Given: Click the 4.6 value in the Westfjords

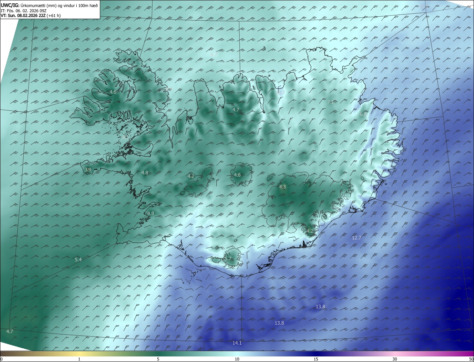Looking at the screenshot, I should [x=113, y=92].
